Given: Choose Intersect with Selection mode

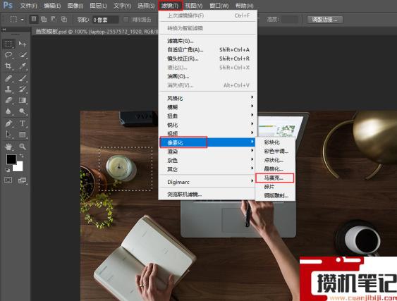Looking at the screenshot, I should pyautogui.click(x=64, y=19).
